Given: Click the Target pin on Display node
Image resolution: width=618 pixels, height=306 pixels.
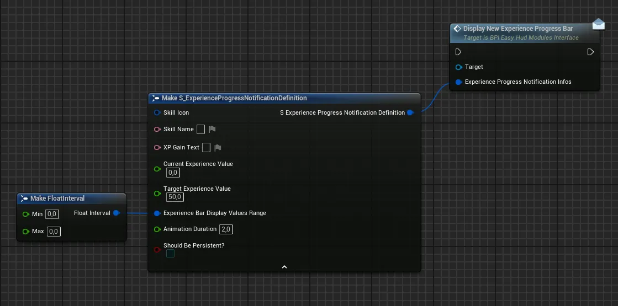Looking at the screenshot, I should [459, 67].
